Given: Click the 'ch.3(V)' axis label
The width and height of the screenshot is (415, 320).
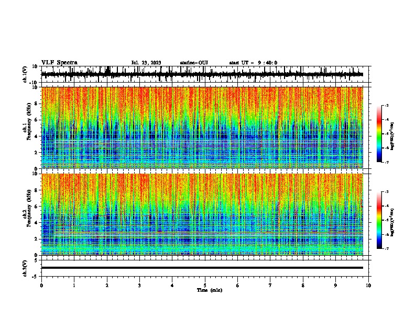Looking at the screenshot, I should click(x=25, y=268).
